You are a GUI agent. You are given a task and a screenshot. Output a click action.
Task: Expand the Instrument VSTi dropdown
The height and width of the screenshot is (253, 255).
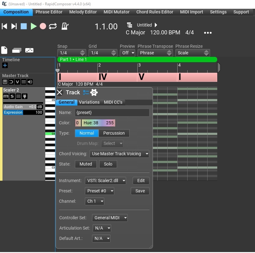(105, 181)
